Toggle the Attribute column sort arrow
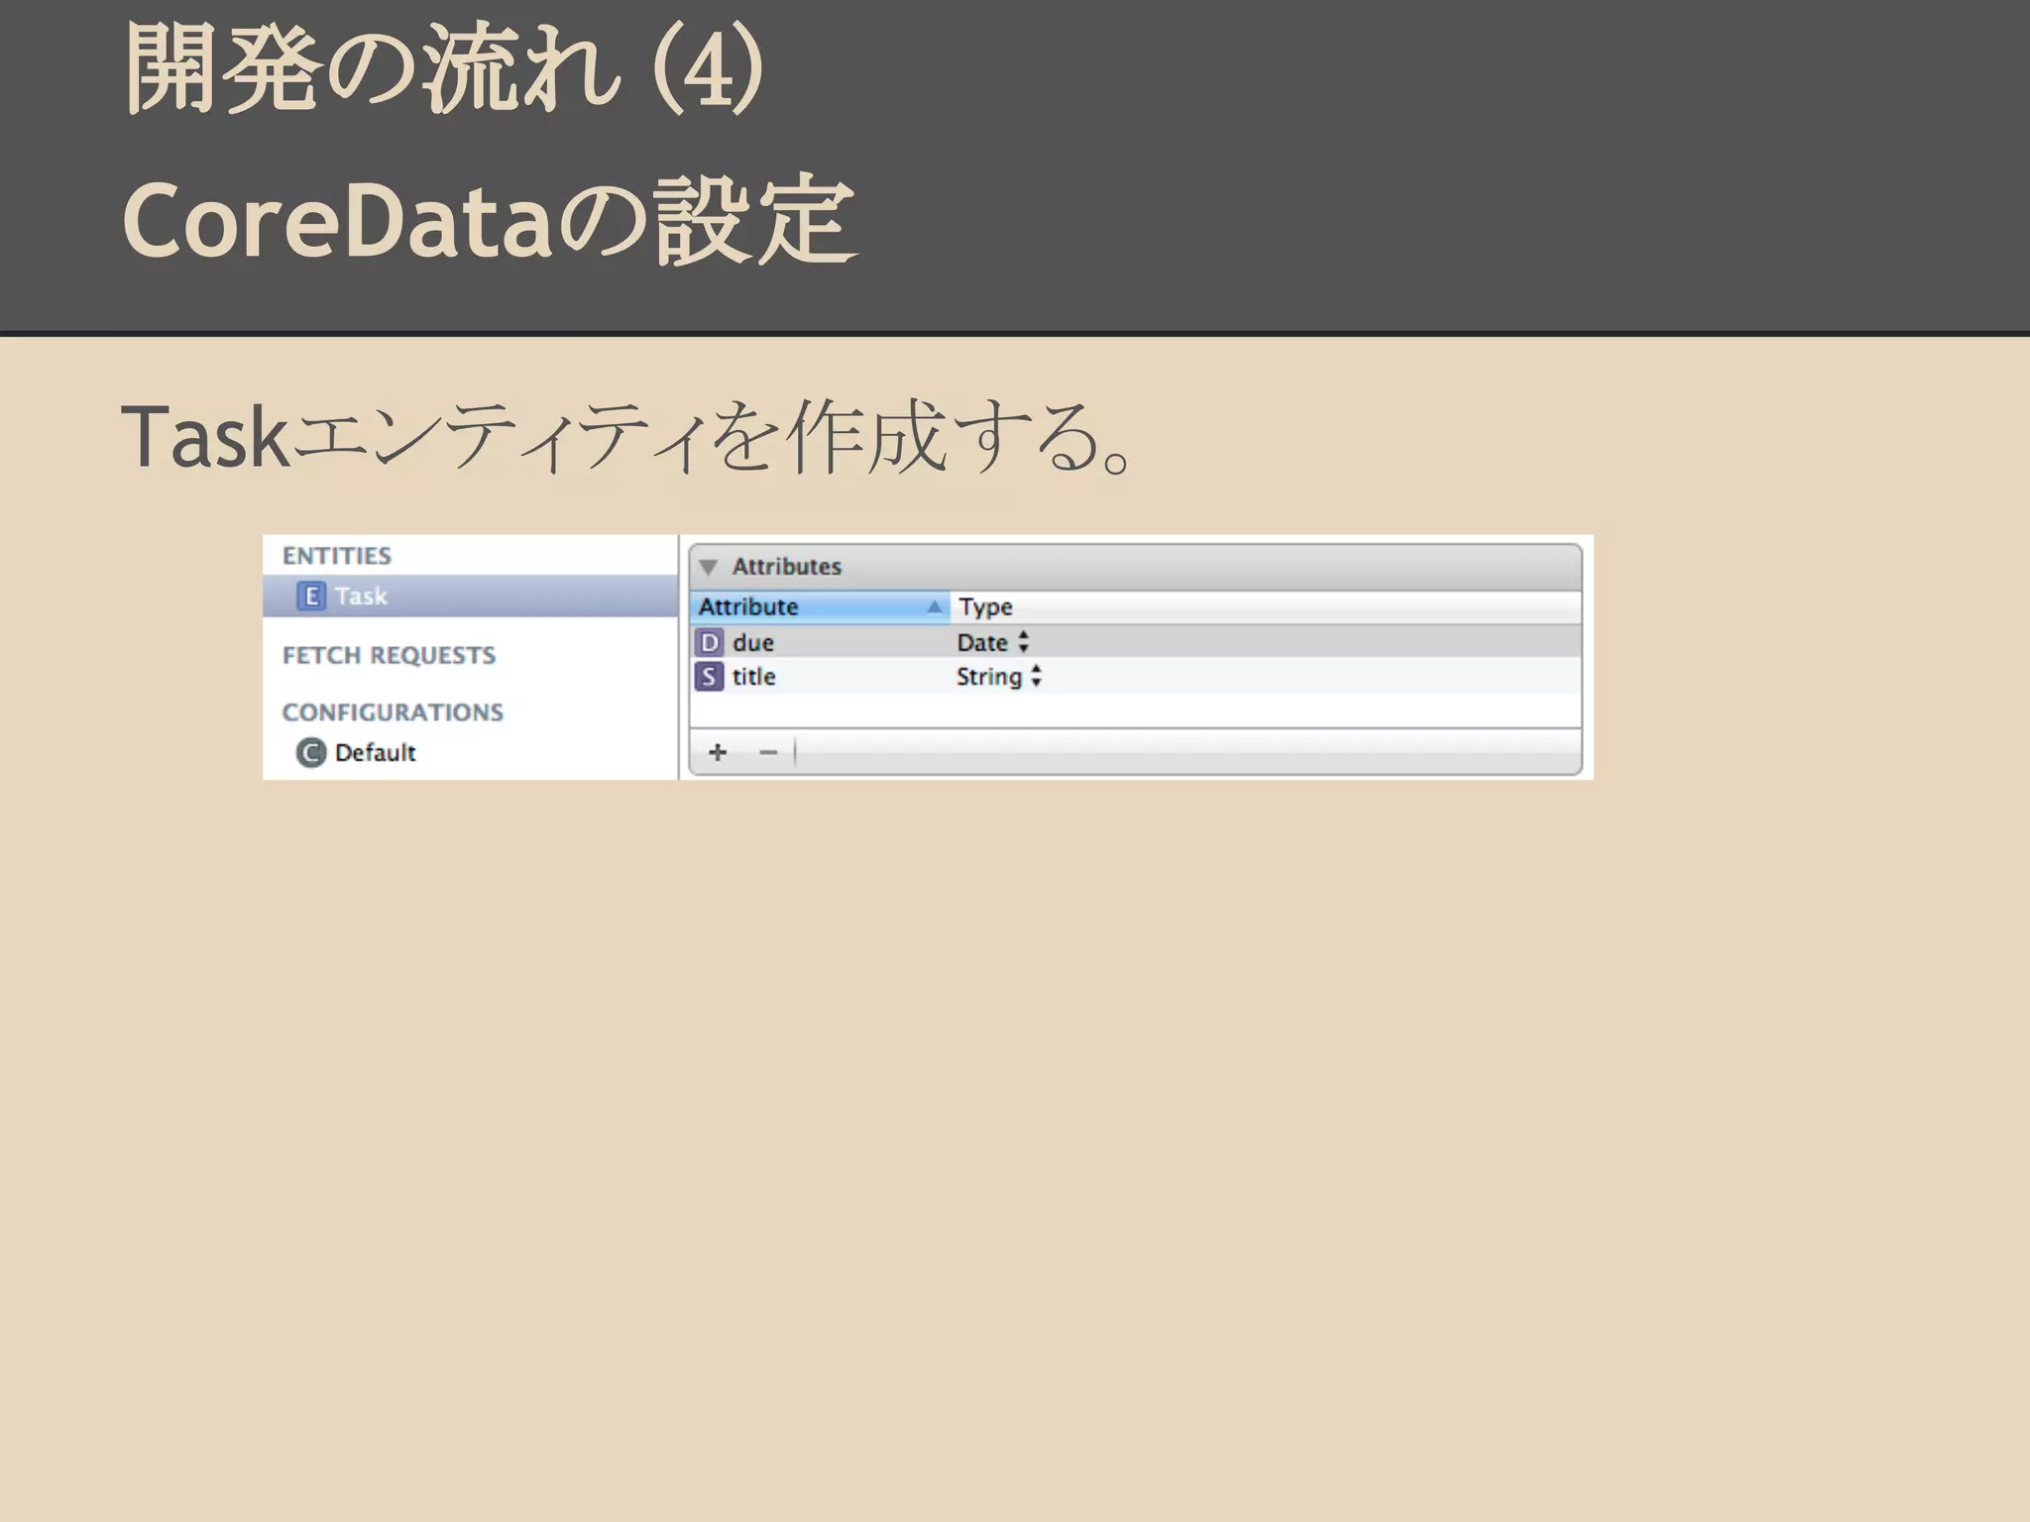 (934, 606)
